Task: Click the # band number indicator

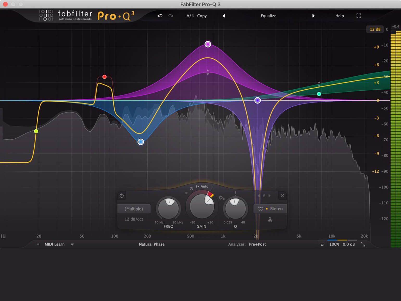Action: [x=264, y=195]
